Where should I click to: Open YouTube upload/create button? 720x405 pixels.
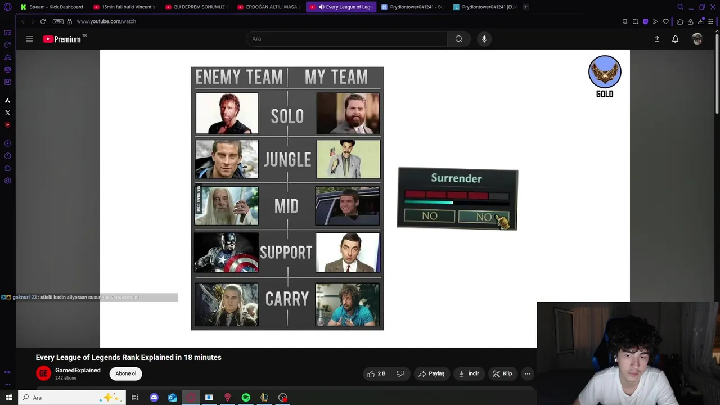[x=657, y=39]
